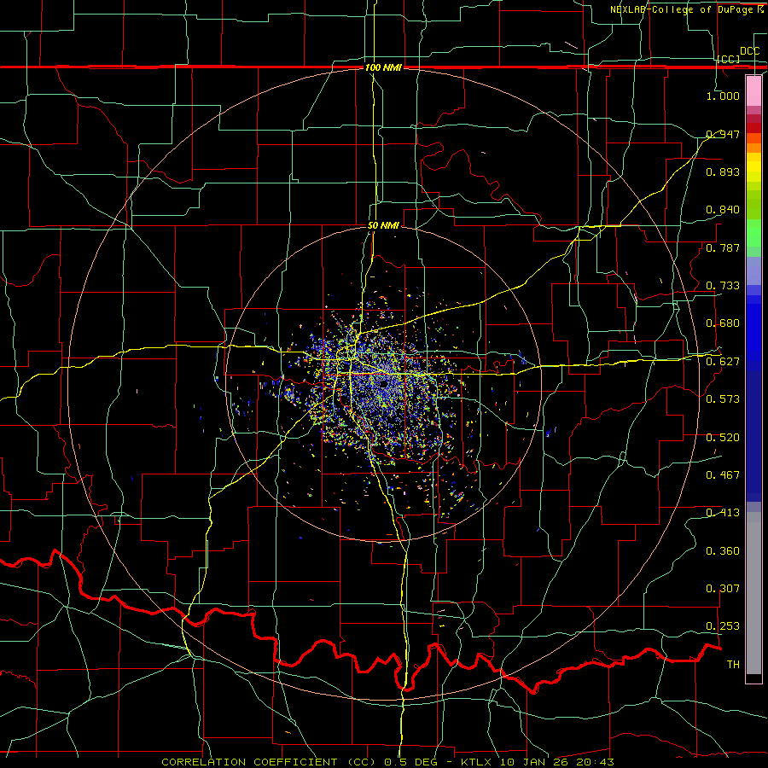
Task: Click the [CC] legend header
Action: click(729, 59)
